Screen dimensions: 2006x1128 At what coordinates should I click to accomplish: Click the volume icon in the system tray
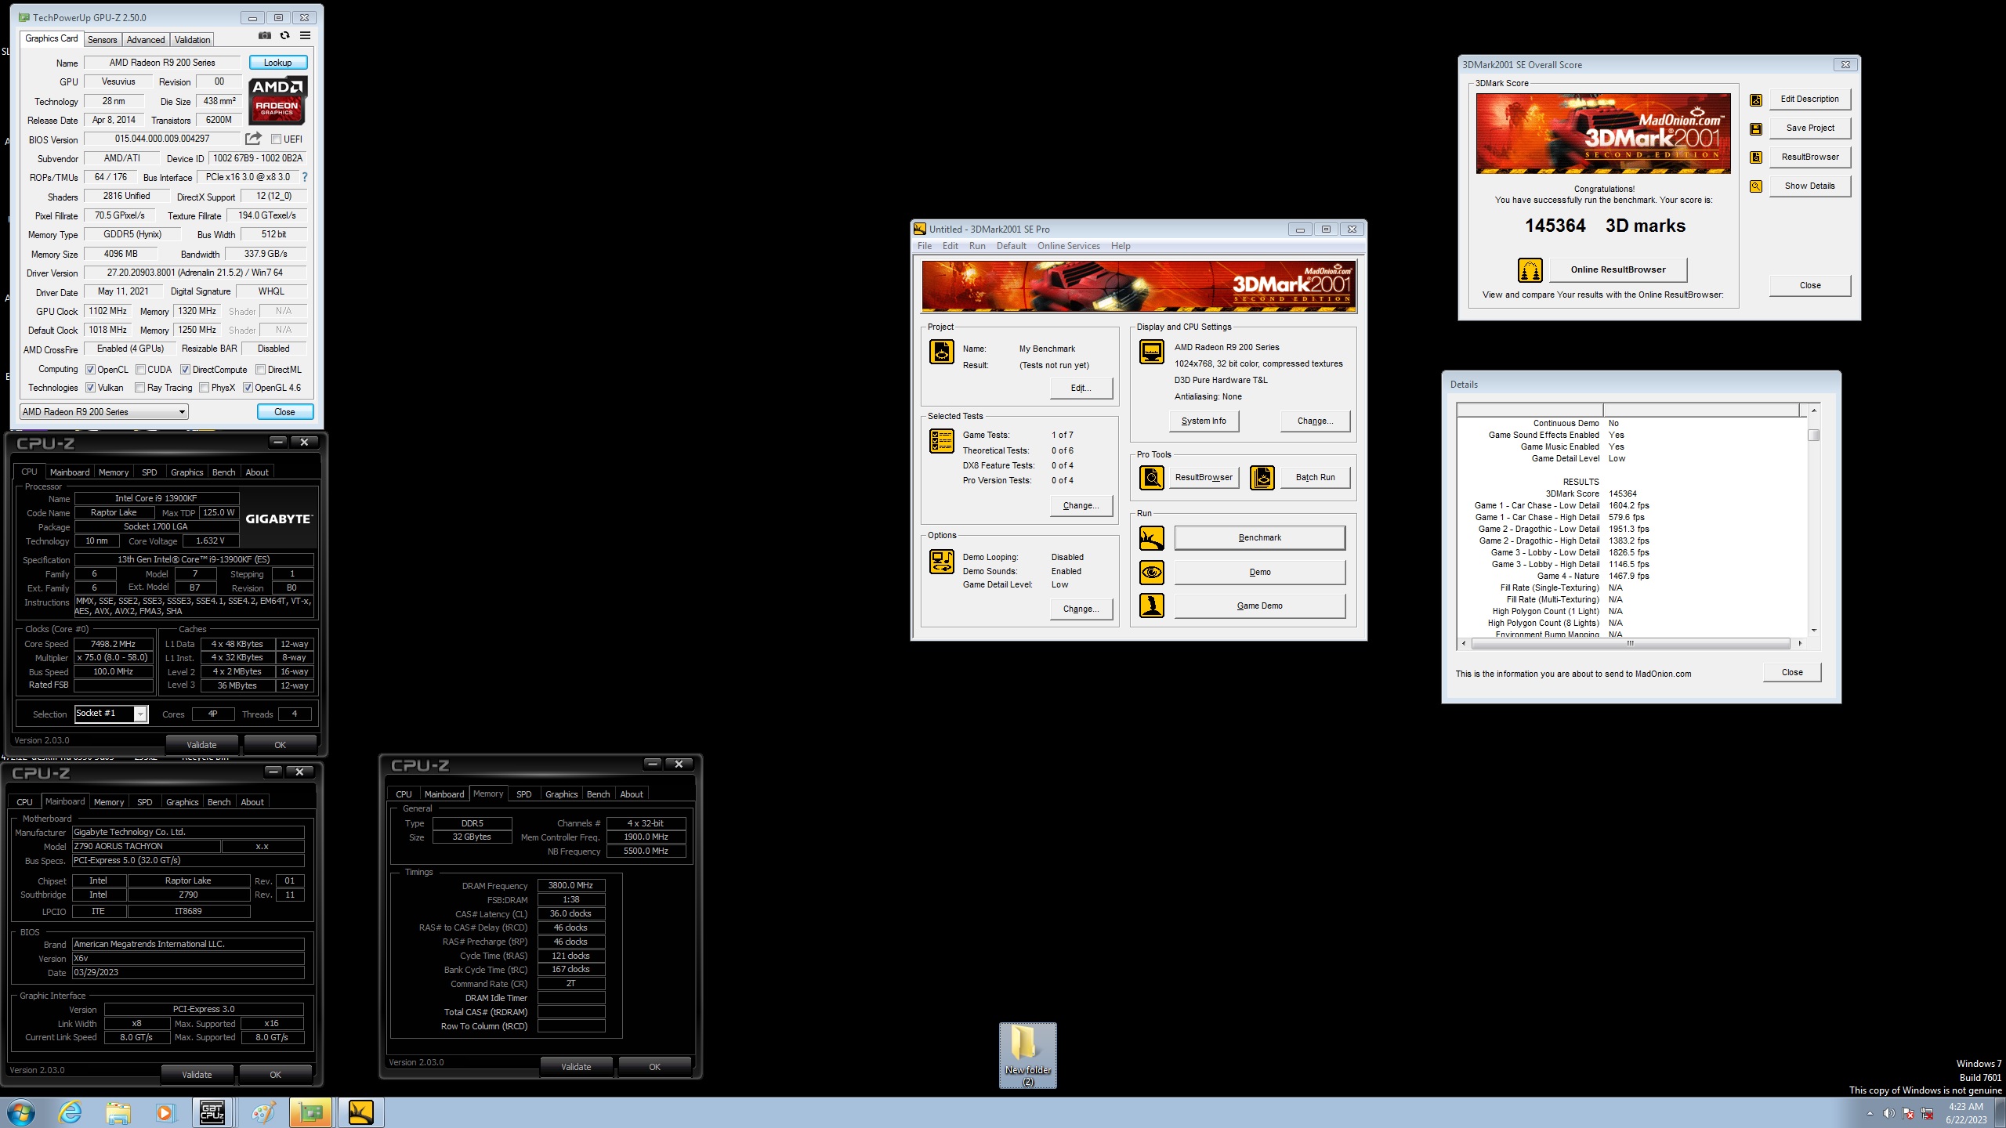point(1888,1113)
